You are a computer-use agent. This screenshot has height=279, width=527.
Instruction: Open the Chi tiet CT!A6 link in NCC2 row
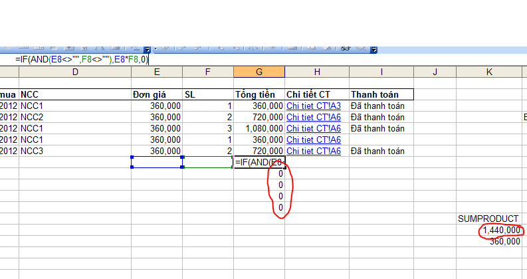point(314,118)
